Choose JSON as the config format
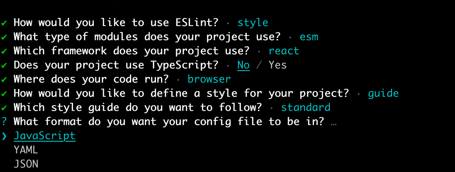Viewport: 455px width, 172px height. pos(26,164)
